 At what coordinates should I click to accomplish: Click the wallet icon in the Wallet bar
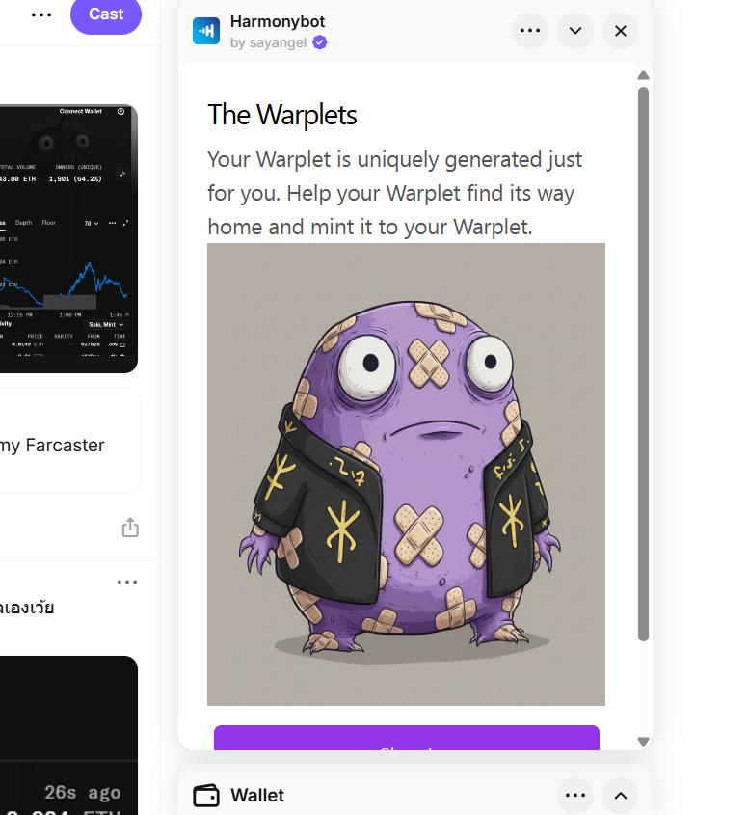pos(206,796)
